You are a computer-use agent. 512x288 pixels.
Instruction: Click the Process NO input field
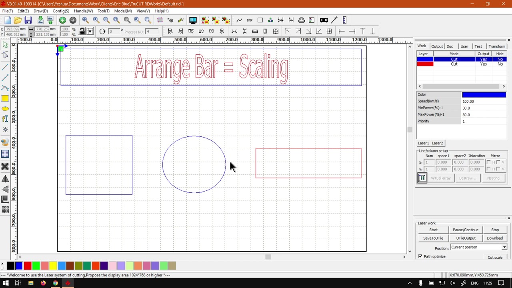tap(152, 32)
